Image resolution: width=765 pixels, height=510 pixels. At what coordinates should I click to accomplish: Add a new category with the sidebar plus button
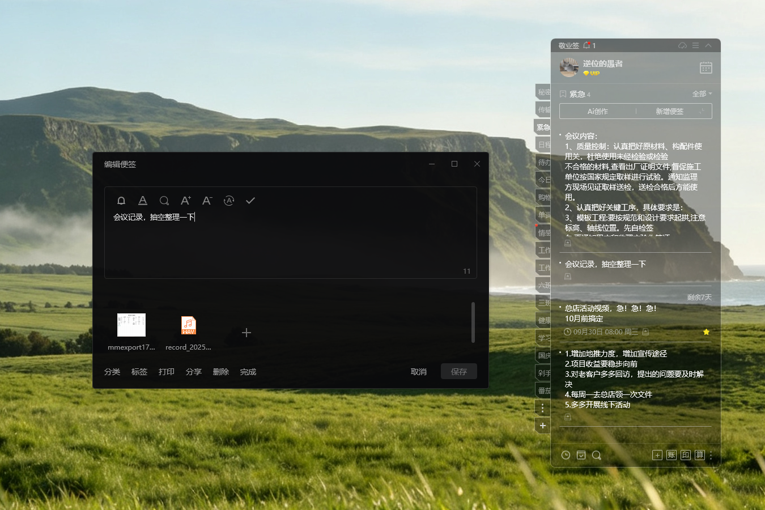(x=543, y=426)
